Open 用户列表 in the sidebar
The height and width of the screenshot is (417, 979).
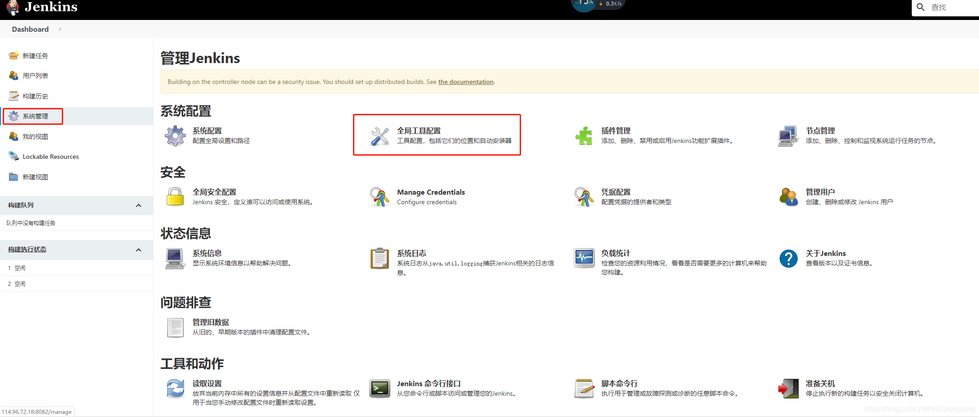[x=35, y=76]
